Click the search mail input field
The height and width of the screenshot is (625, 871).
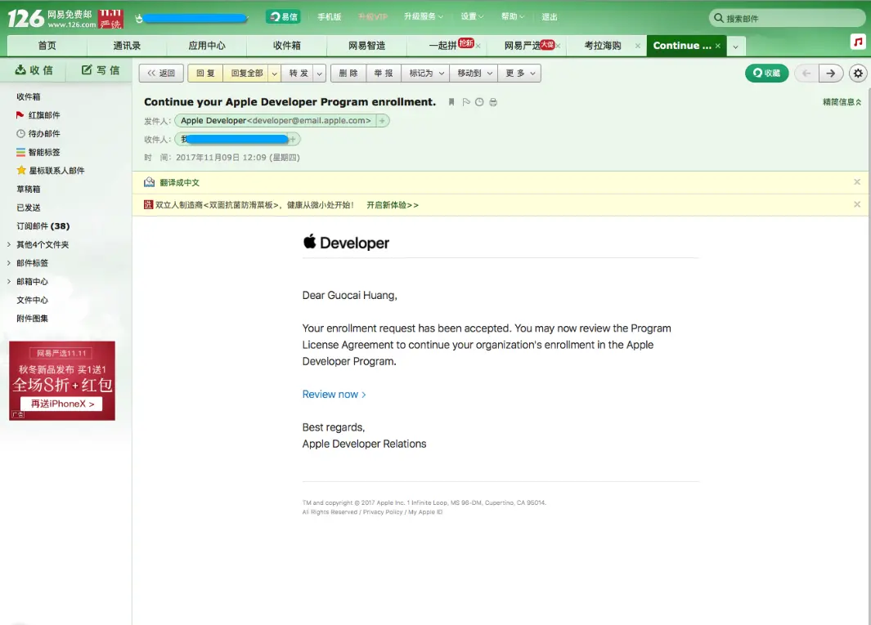787,18
